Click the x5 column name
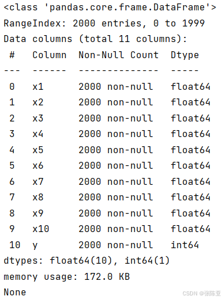The image size is (223, 300). [x=38, y=150]
